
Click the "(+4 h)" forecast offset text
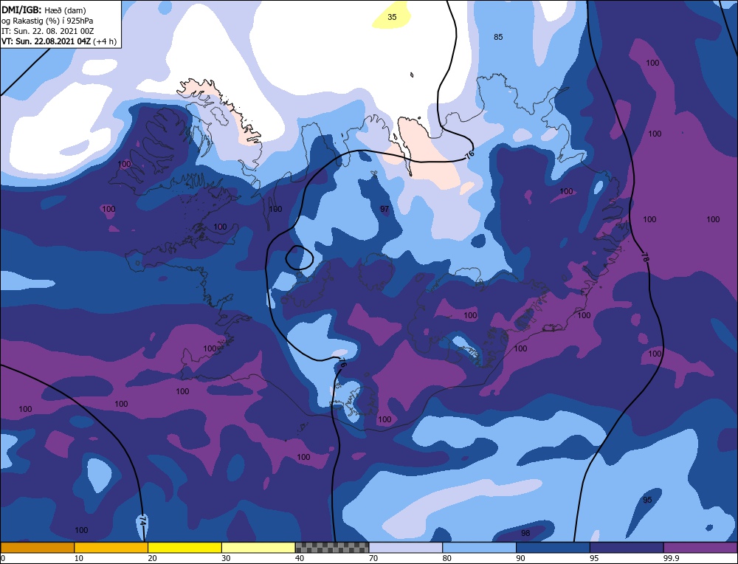click(x=105, y=41)
